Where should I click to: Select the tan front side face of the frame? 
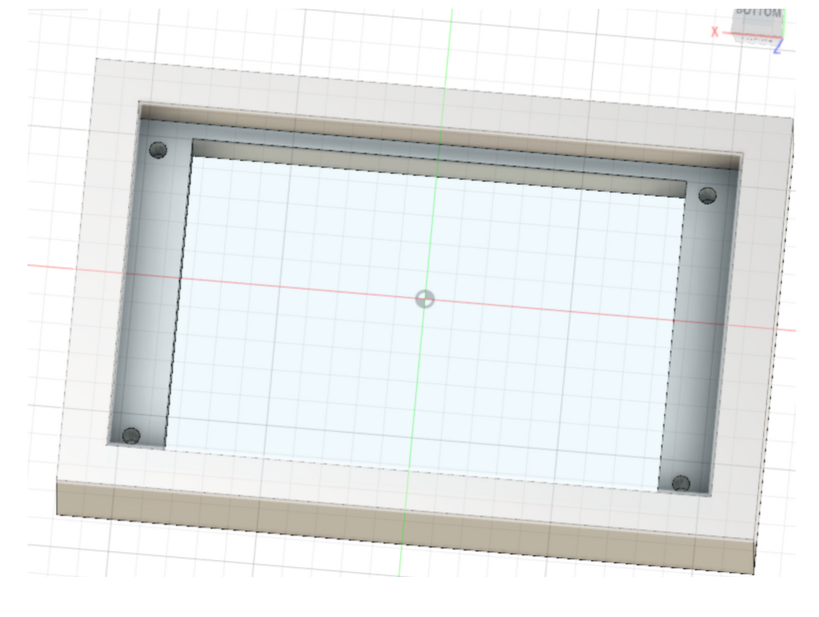tap(405, 528)
